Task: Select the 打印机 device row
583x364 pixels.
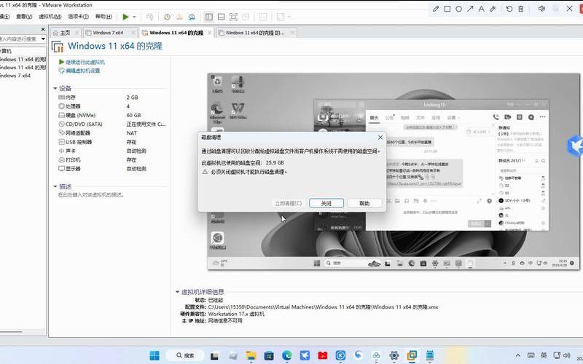Action: coord(111,159)
